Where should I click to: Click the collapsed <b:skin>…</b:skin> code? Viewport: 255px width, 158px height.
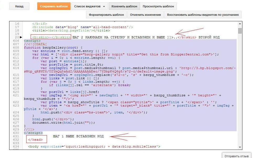tap(51, 37)
